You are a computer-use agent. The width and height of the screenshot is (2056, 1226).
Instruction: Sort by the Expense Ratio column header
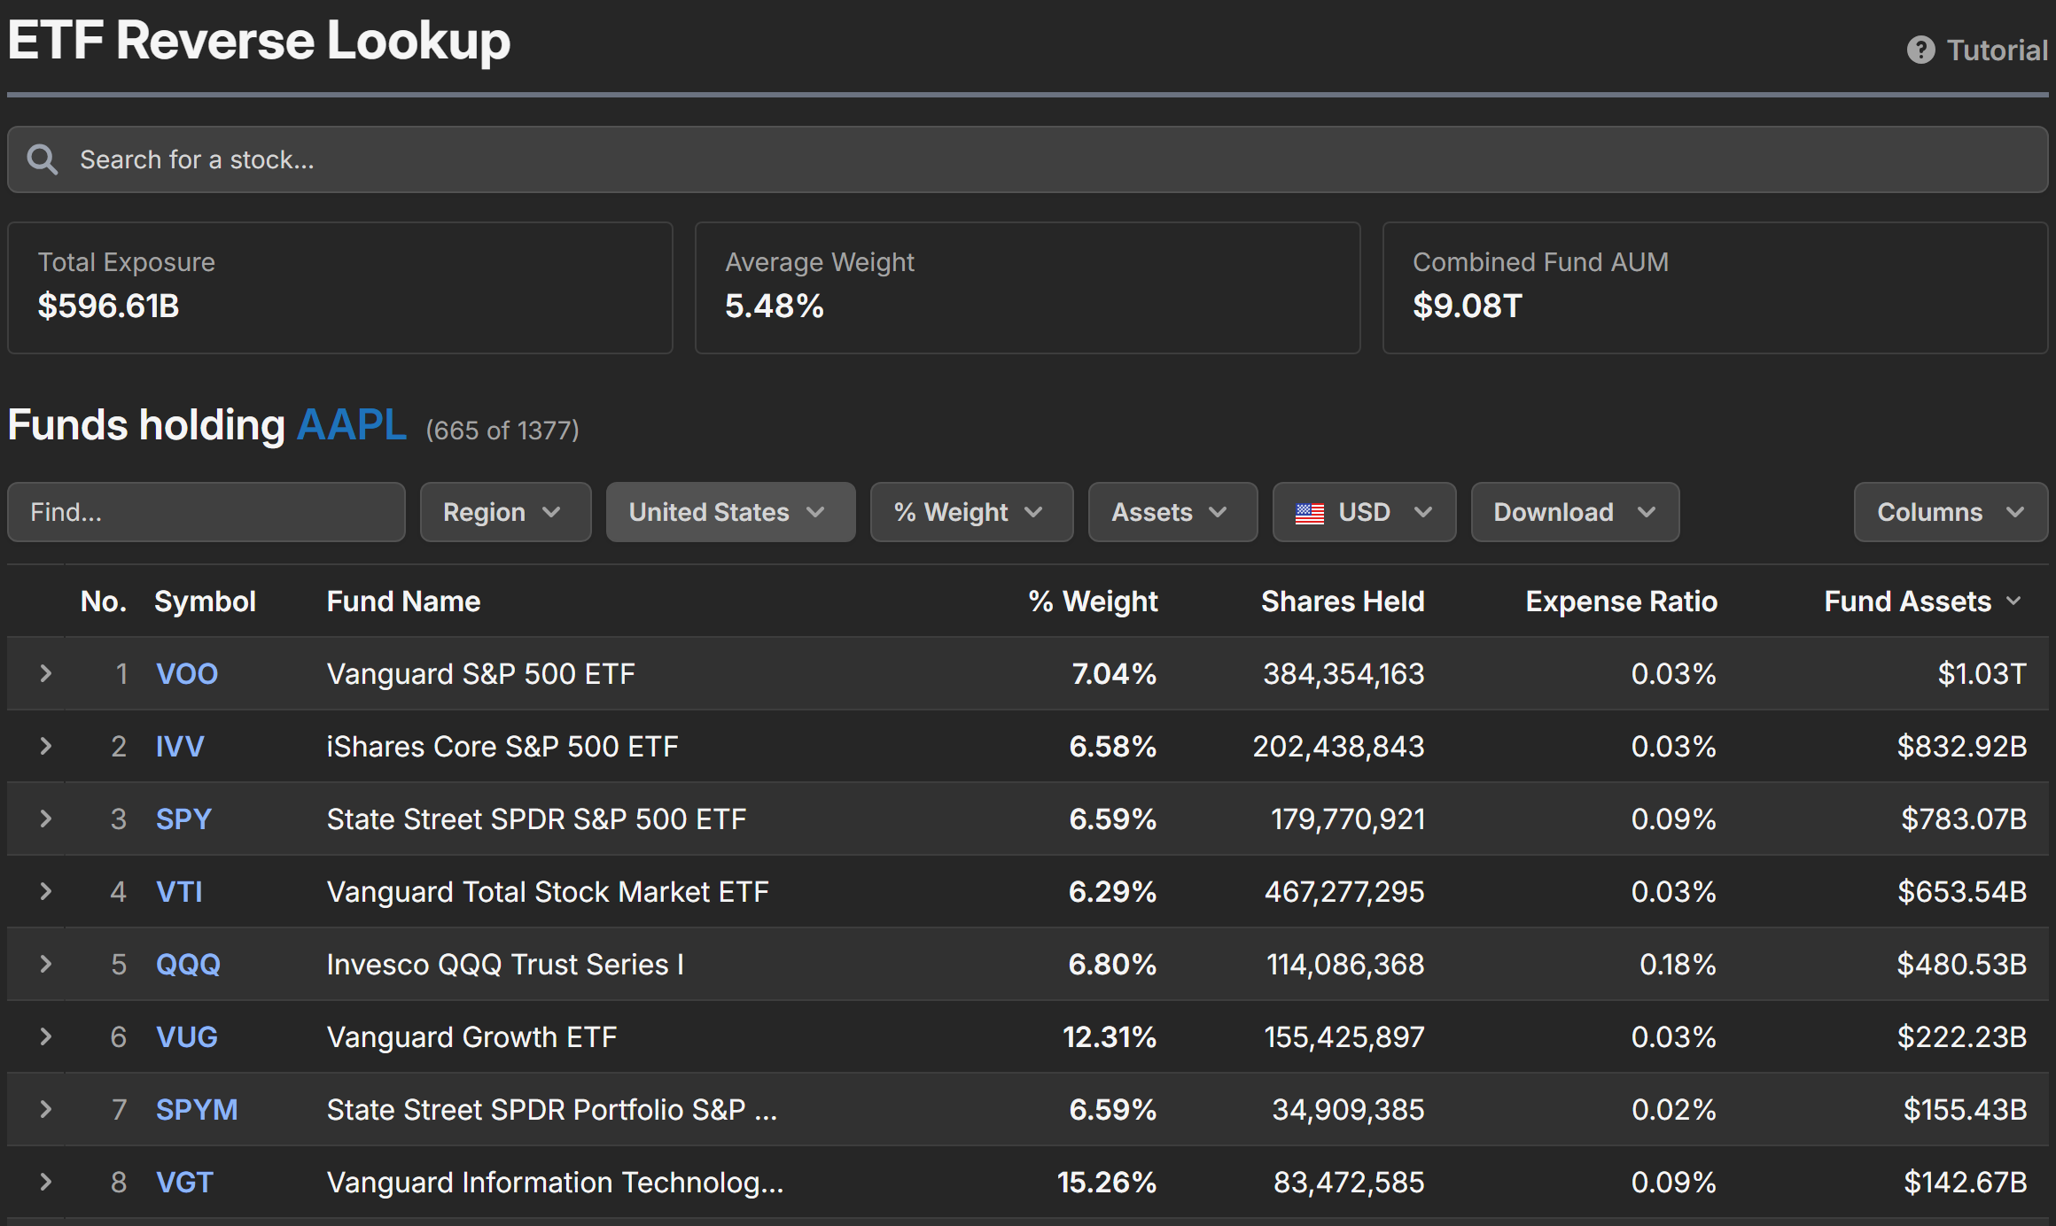[x=1621, y=601]
